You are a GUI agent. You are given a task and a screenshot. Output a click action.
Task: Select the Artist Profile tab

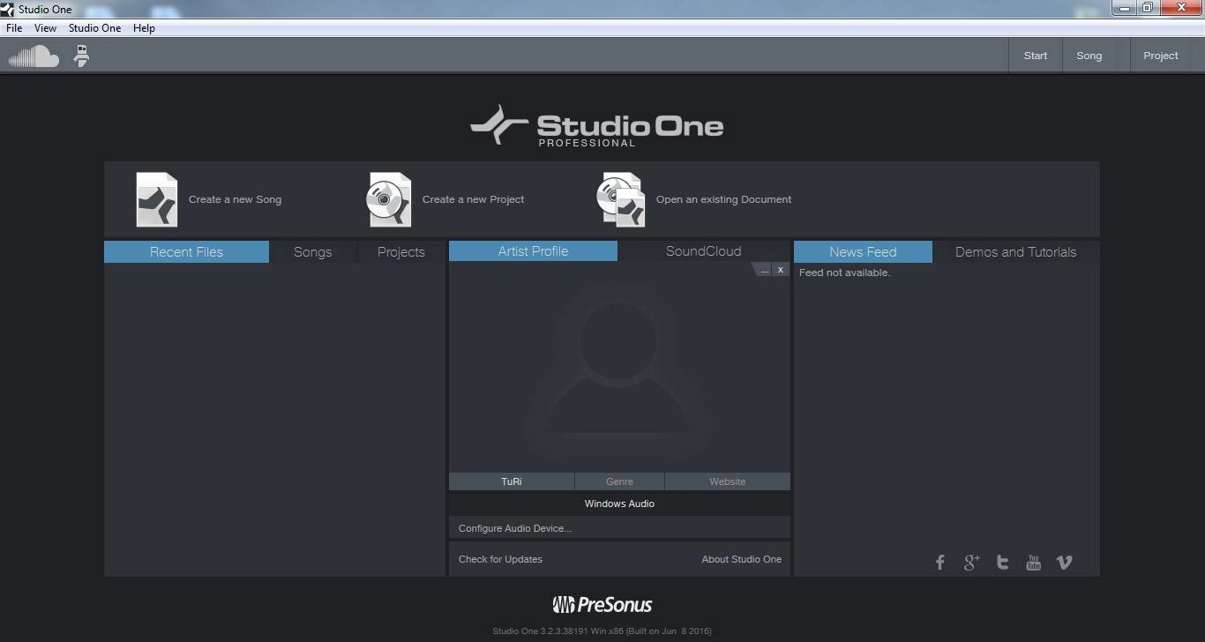(x=533, y=251)
